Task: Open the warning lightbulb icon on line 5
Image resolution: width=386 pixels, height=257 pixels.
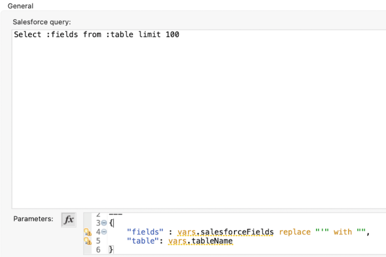Action: click(88, 241)
